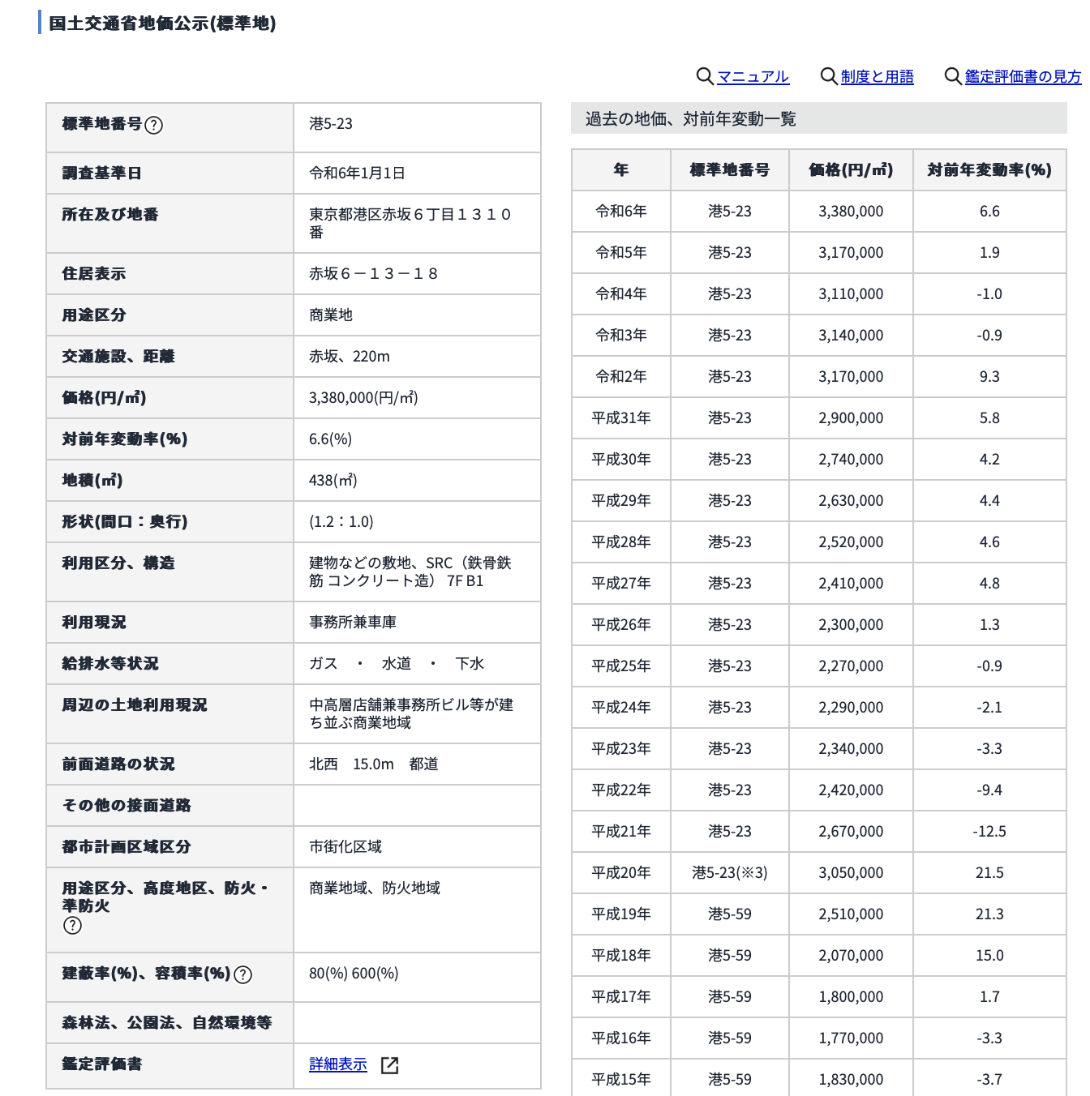Click the 港5-23 value beside 標準地番号 label
Screen dimensions: 1090x1096
pyautogui.click(x=331, y=124)
